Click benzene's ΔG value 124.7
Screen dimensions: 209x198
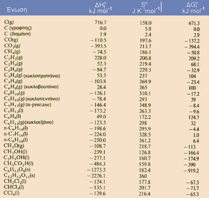(x=194, y=118)
